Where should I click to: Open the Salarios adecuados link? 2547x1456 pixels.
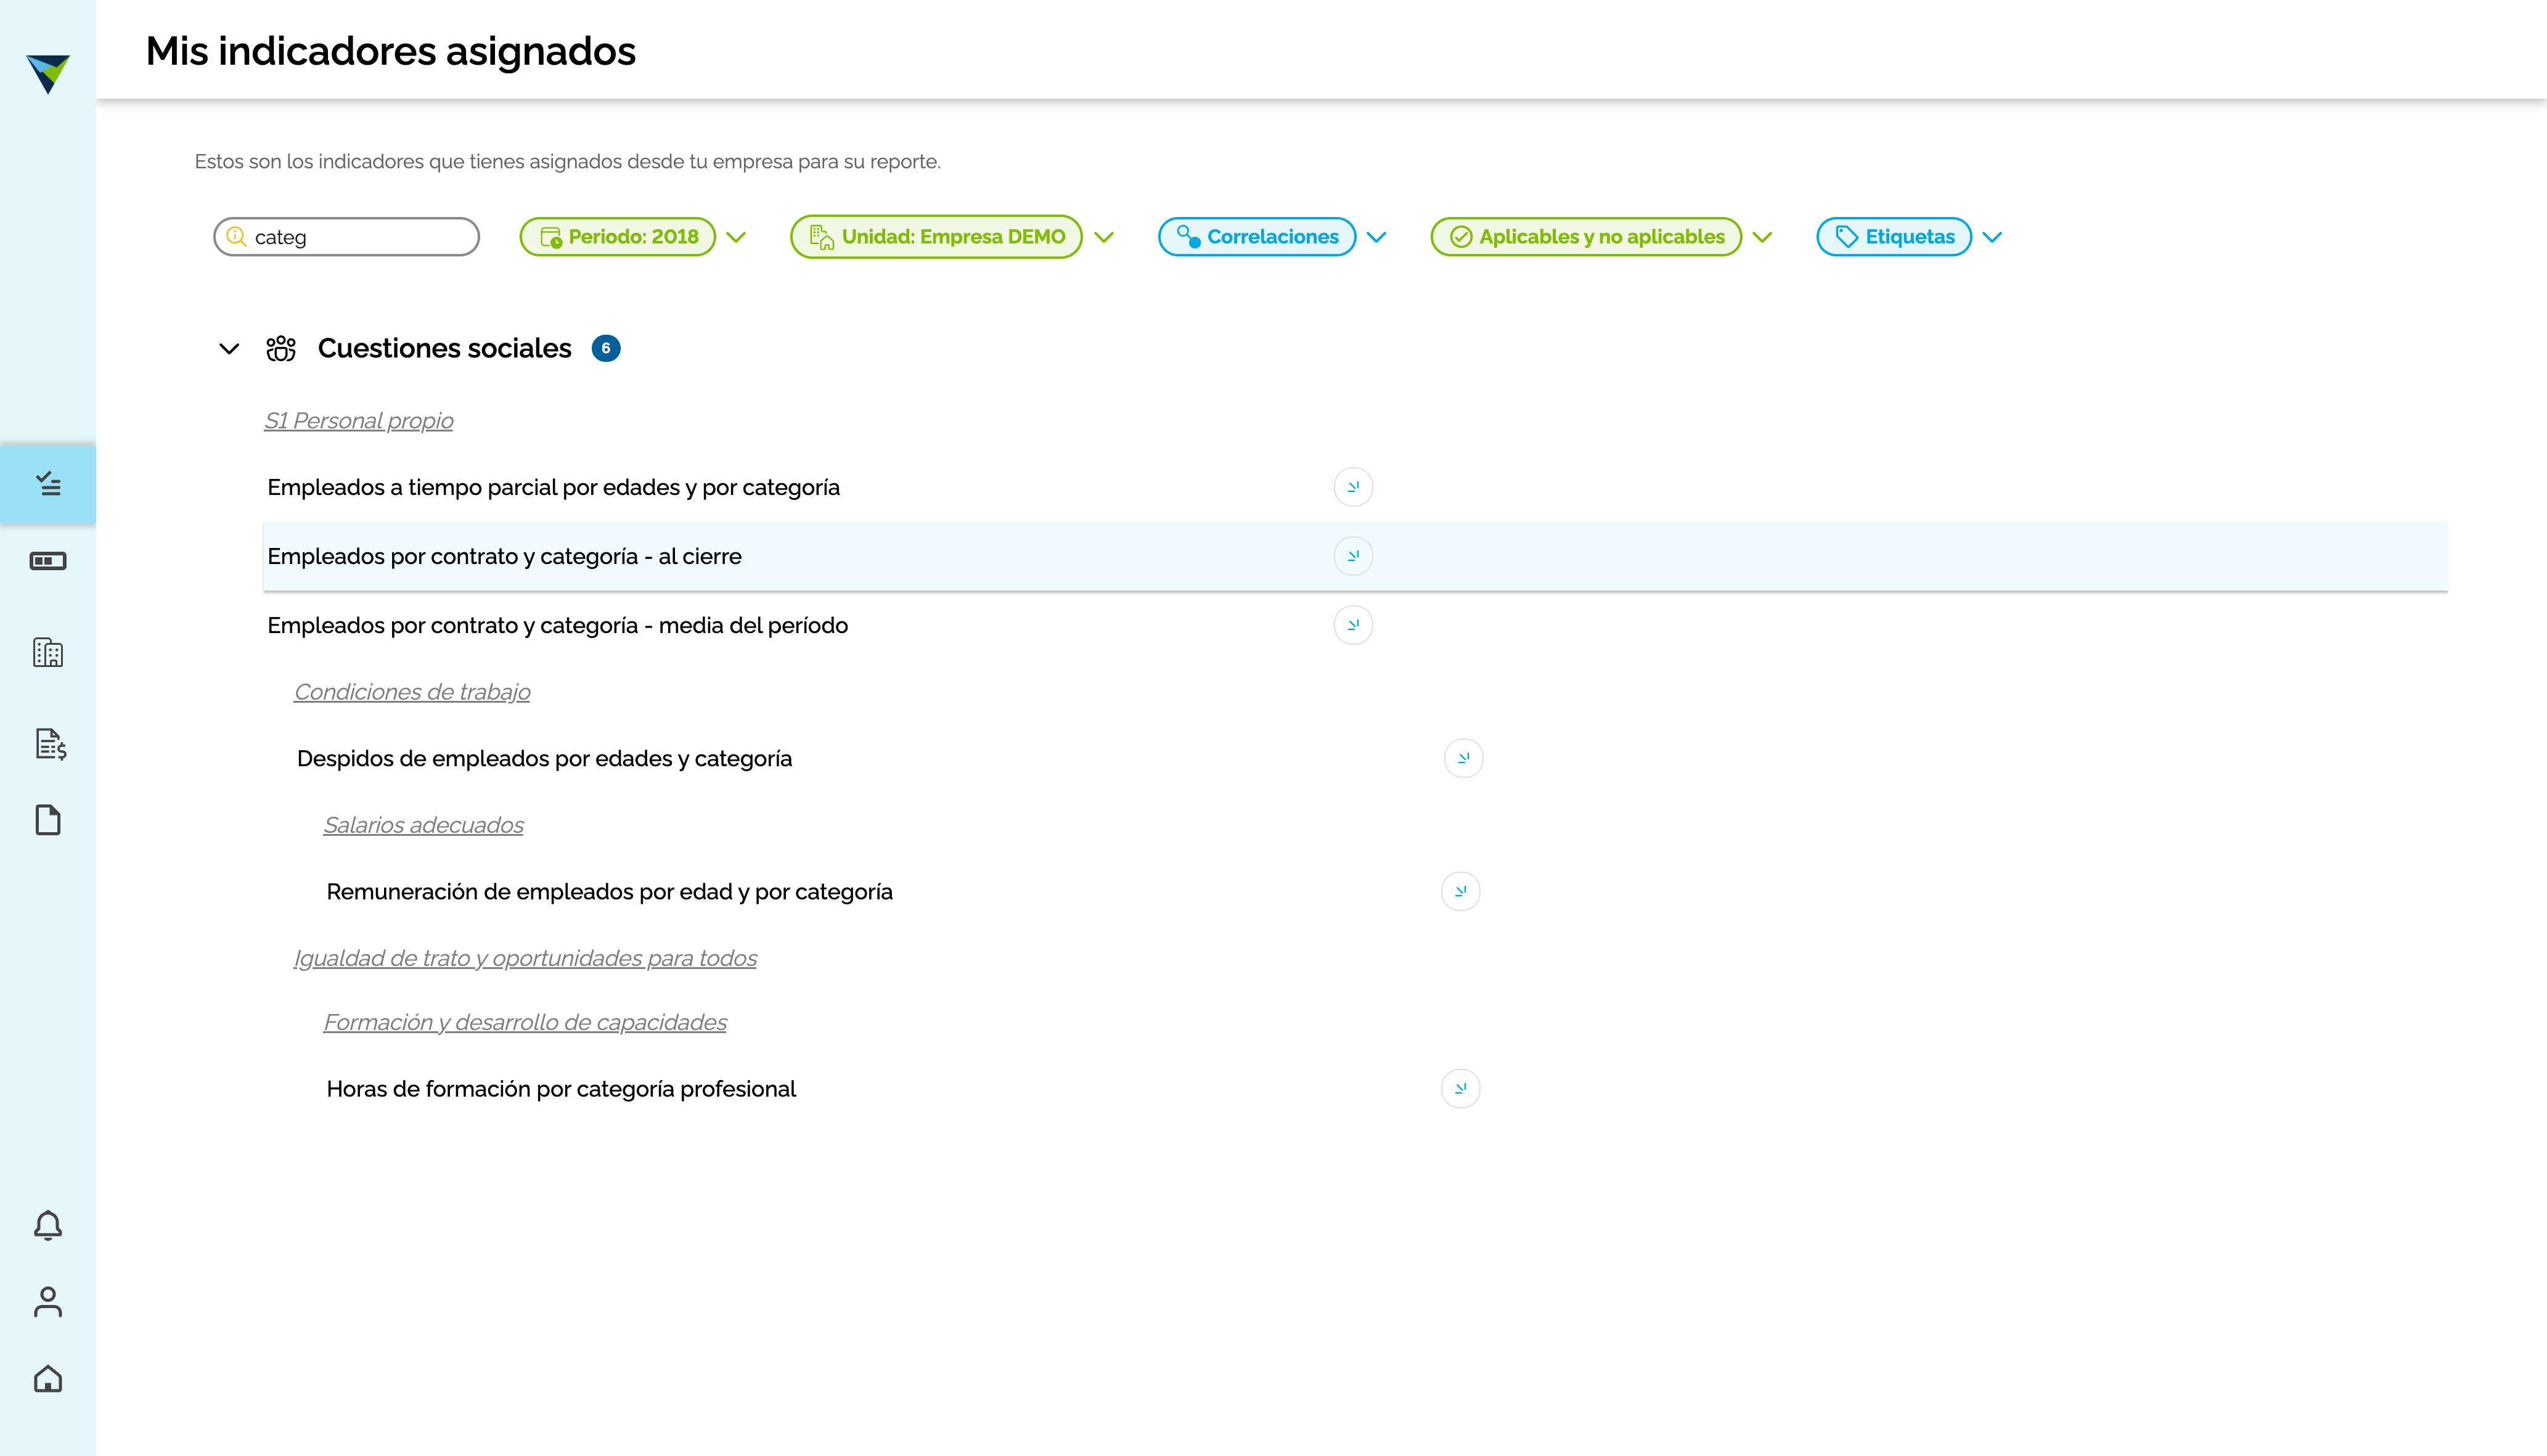point(423,825)
